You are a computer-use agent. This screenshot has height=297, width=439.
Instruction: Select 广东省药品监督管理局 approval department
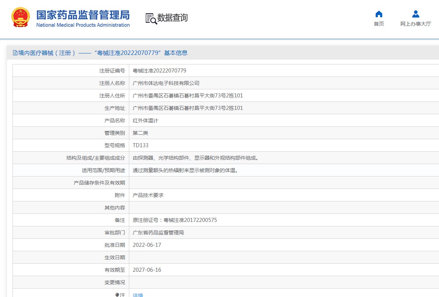coord(158,233)
